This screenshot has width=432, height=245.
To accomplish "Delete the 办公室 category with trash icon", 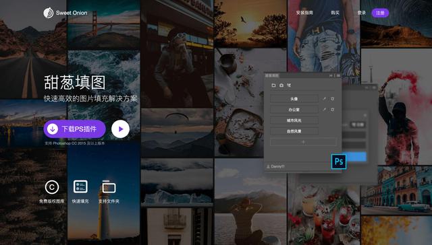I will point(333,109).
